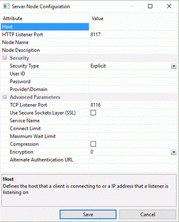Select the User ID attribute
Image resolution: width=179 pixels, height=222 pixels.
(x=17, y=74)
